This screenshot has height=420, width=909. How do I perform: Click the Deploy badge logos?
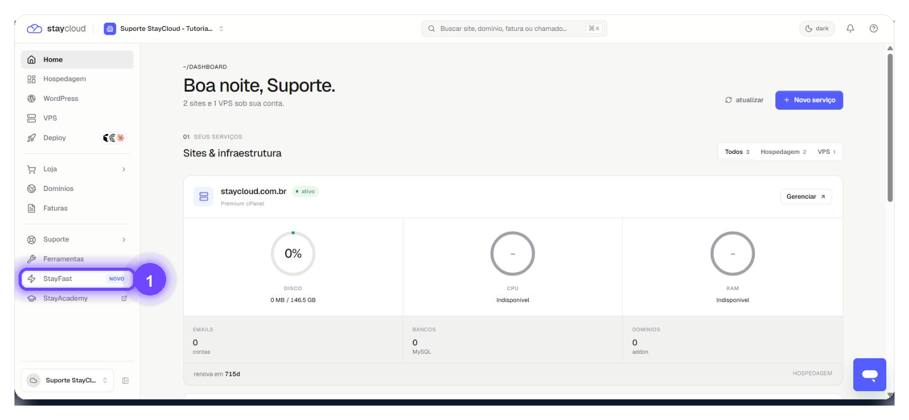tap(113, 138)
